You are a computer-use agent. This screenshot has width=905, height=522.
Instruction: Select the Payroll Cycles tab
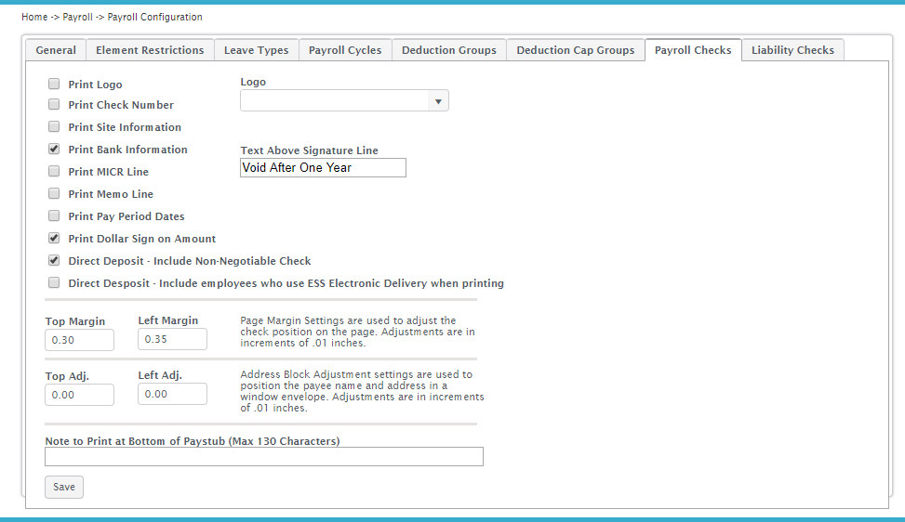click(345, 50)
